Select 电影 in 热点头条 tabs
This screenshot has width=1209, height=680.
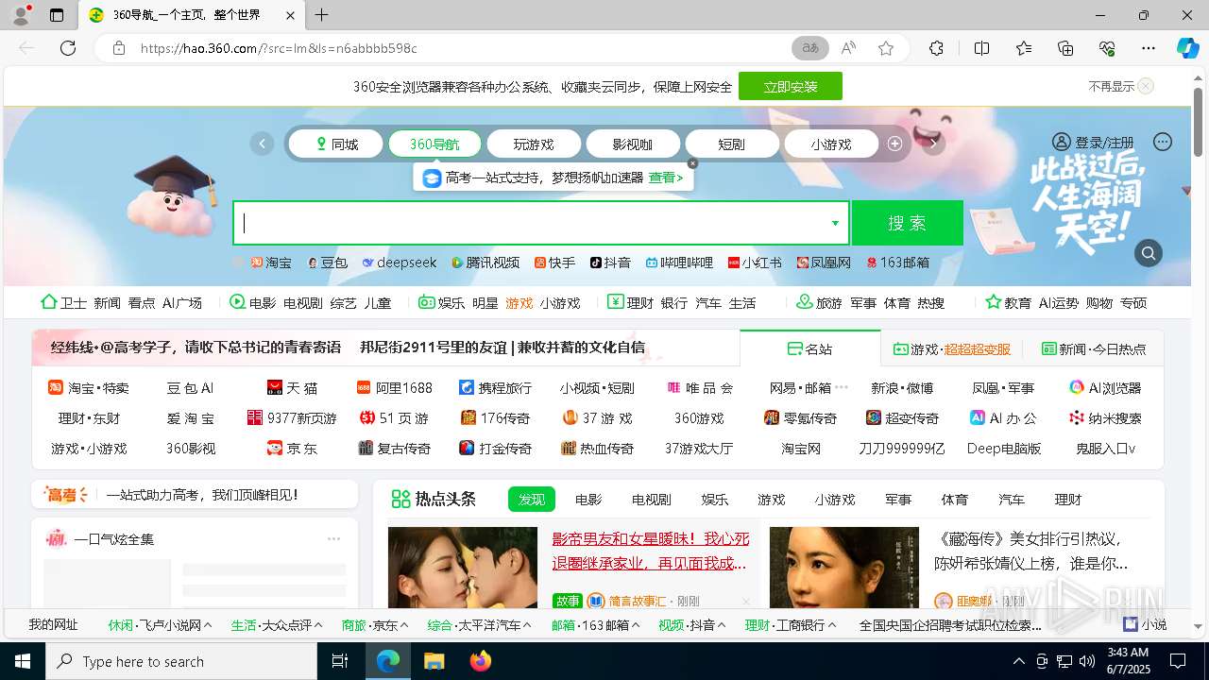pos(588,500)
